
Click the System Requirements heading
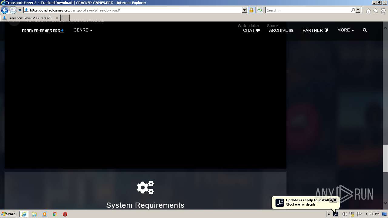[145, 205]
